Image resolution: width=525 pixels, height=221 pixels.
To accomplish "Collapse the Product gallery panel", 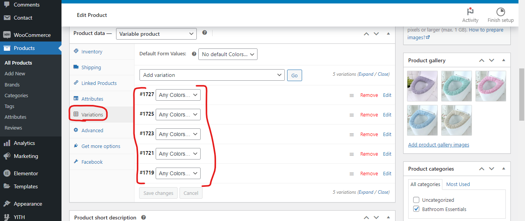I will (x=503, y=60).
